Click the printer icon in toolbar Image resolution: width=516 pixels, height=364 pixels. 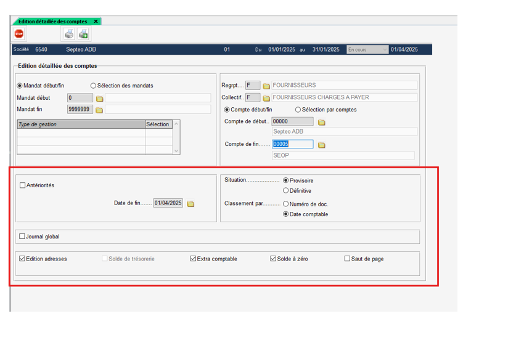click(69, 34)
